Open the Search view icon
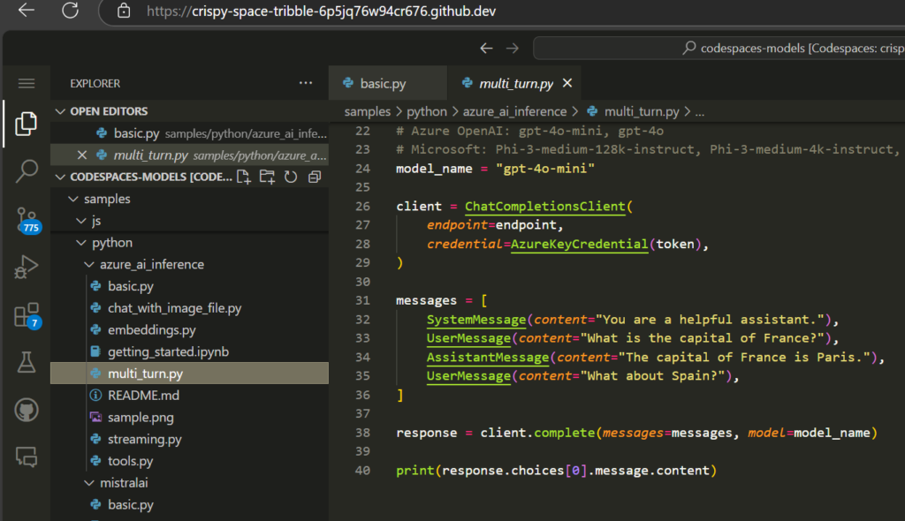Viewport: 905px width, 521px height. coord(27,171)
